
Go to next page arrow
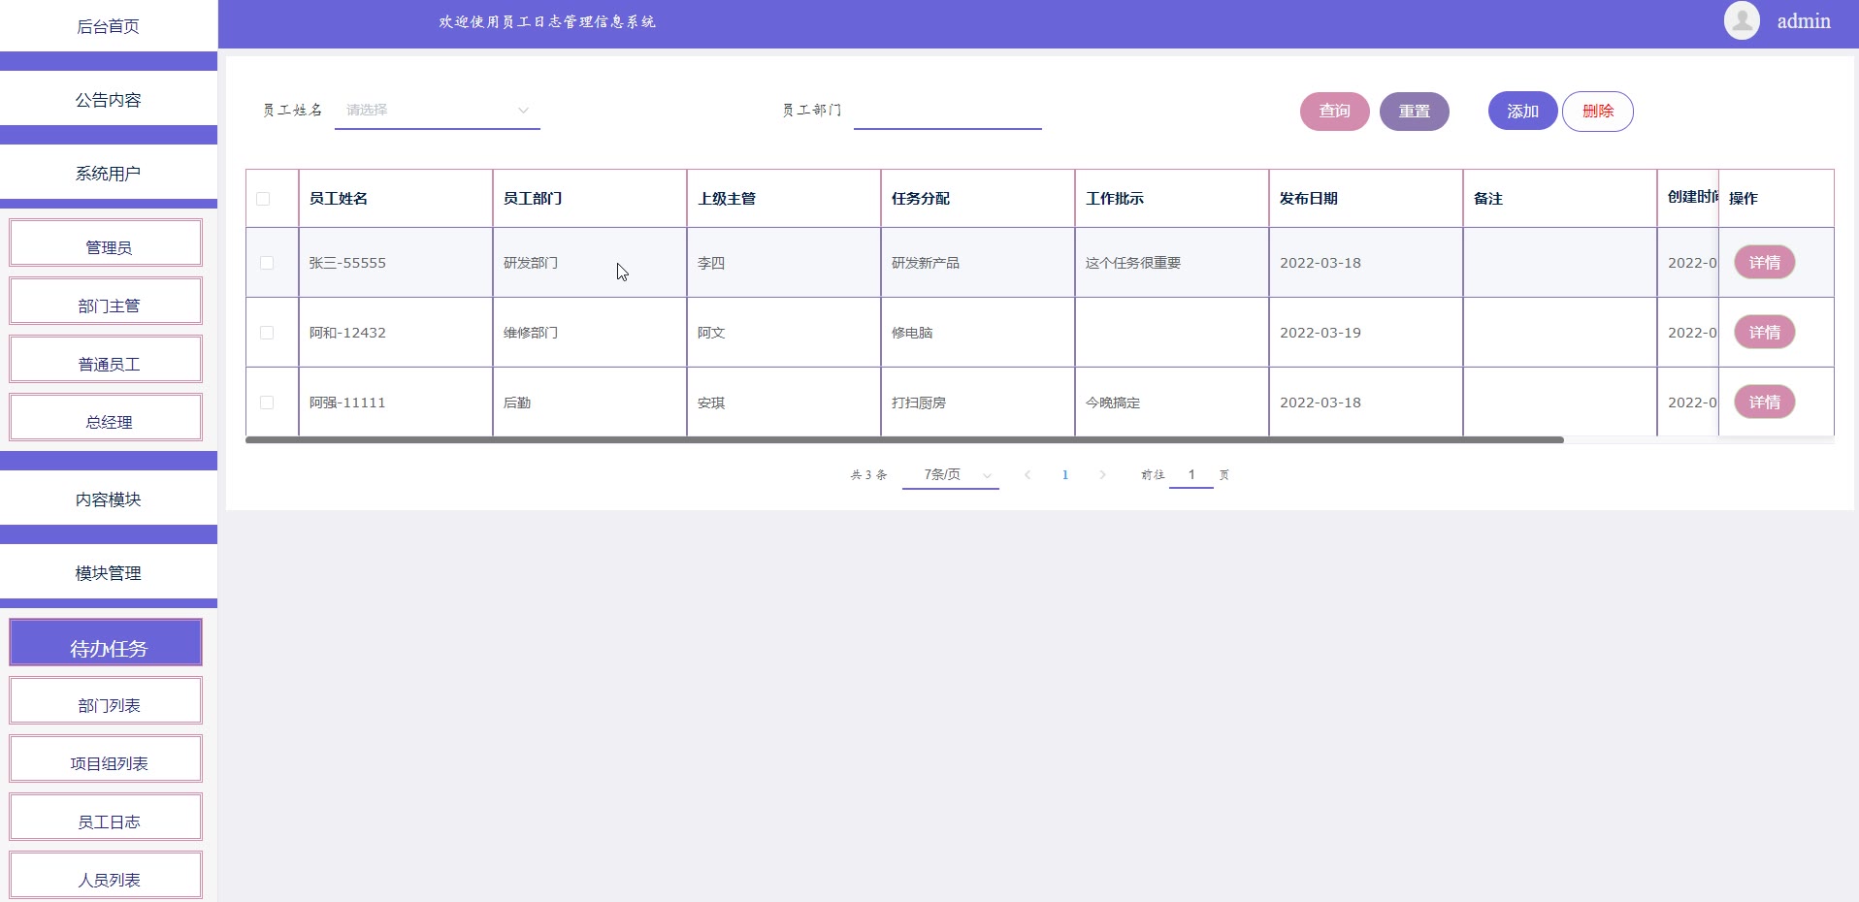[1102, 475]
